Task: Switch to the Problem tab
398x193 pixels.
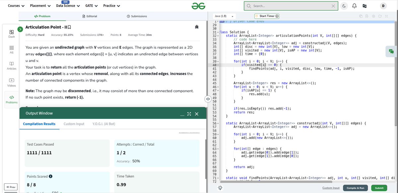Action: (x=42, y=16)
